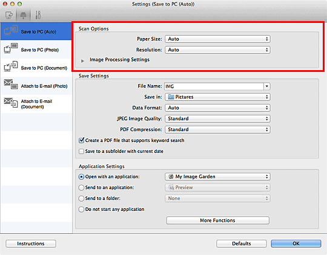This screenshot has height=255, width=327.
Task: Click the yellow minimize window button
Action: coord(12,4)
